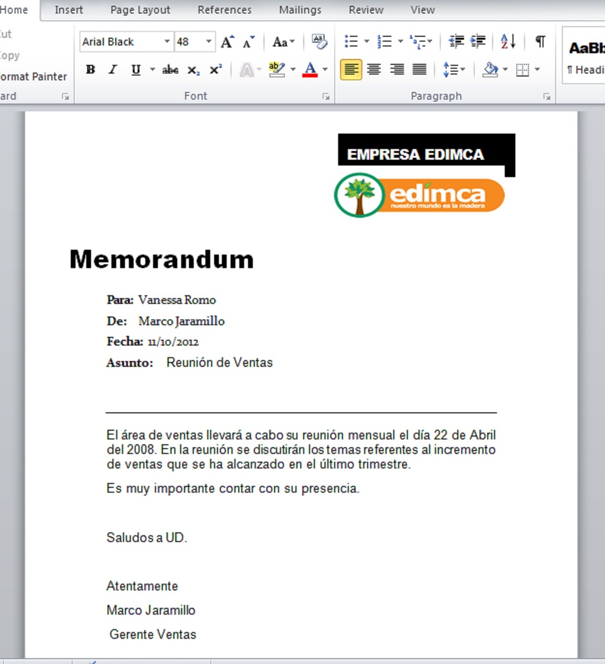The image size is (605, 664).
Task: Clear All Formatting with the eraser icon
Action: (320, 42)
